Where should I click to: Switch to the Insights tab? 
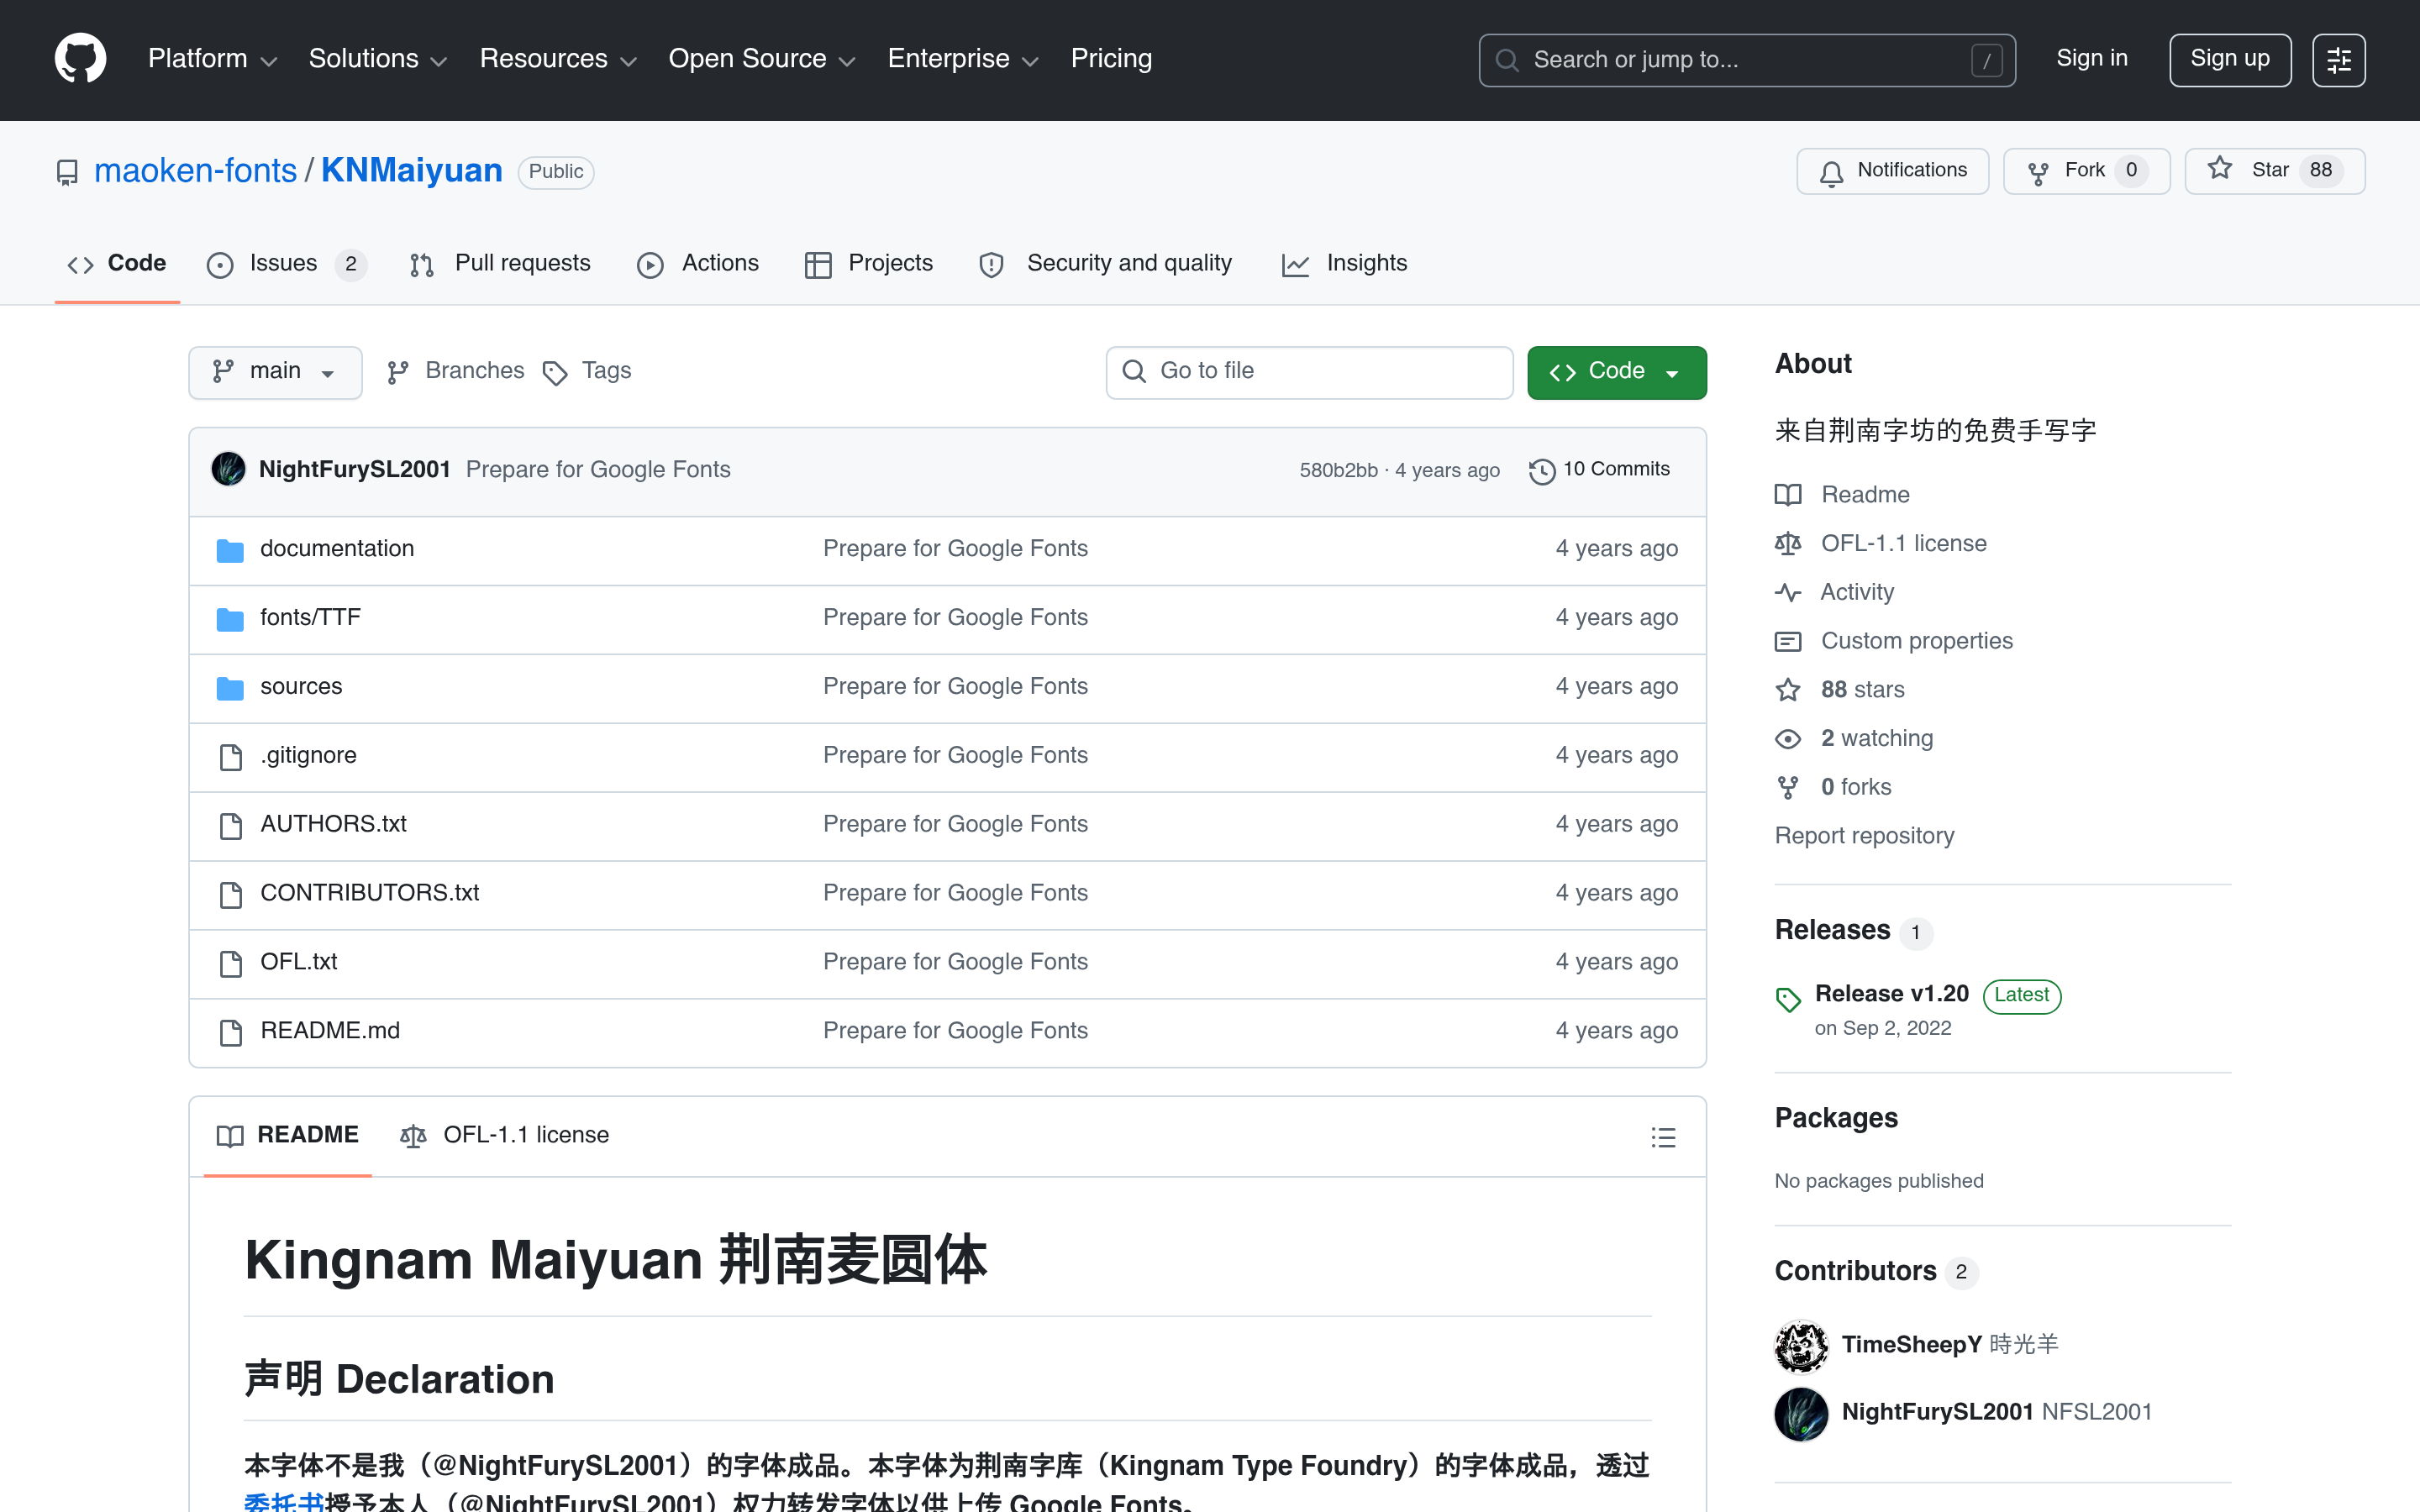1344,264
